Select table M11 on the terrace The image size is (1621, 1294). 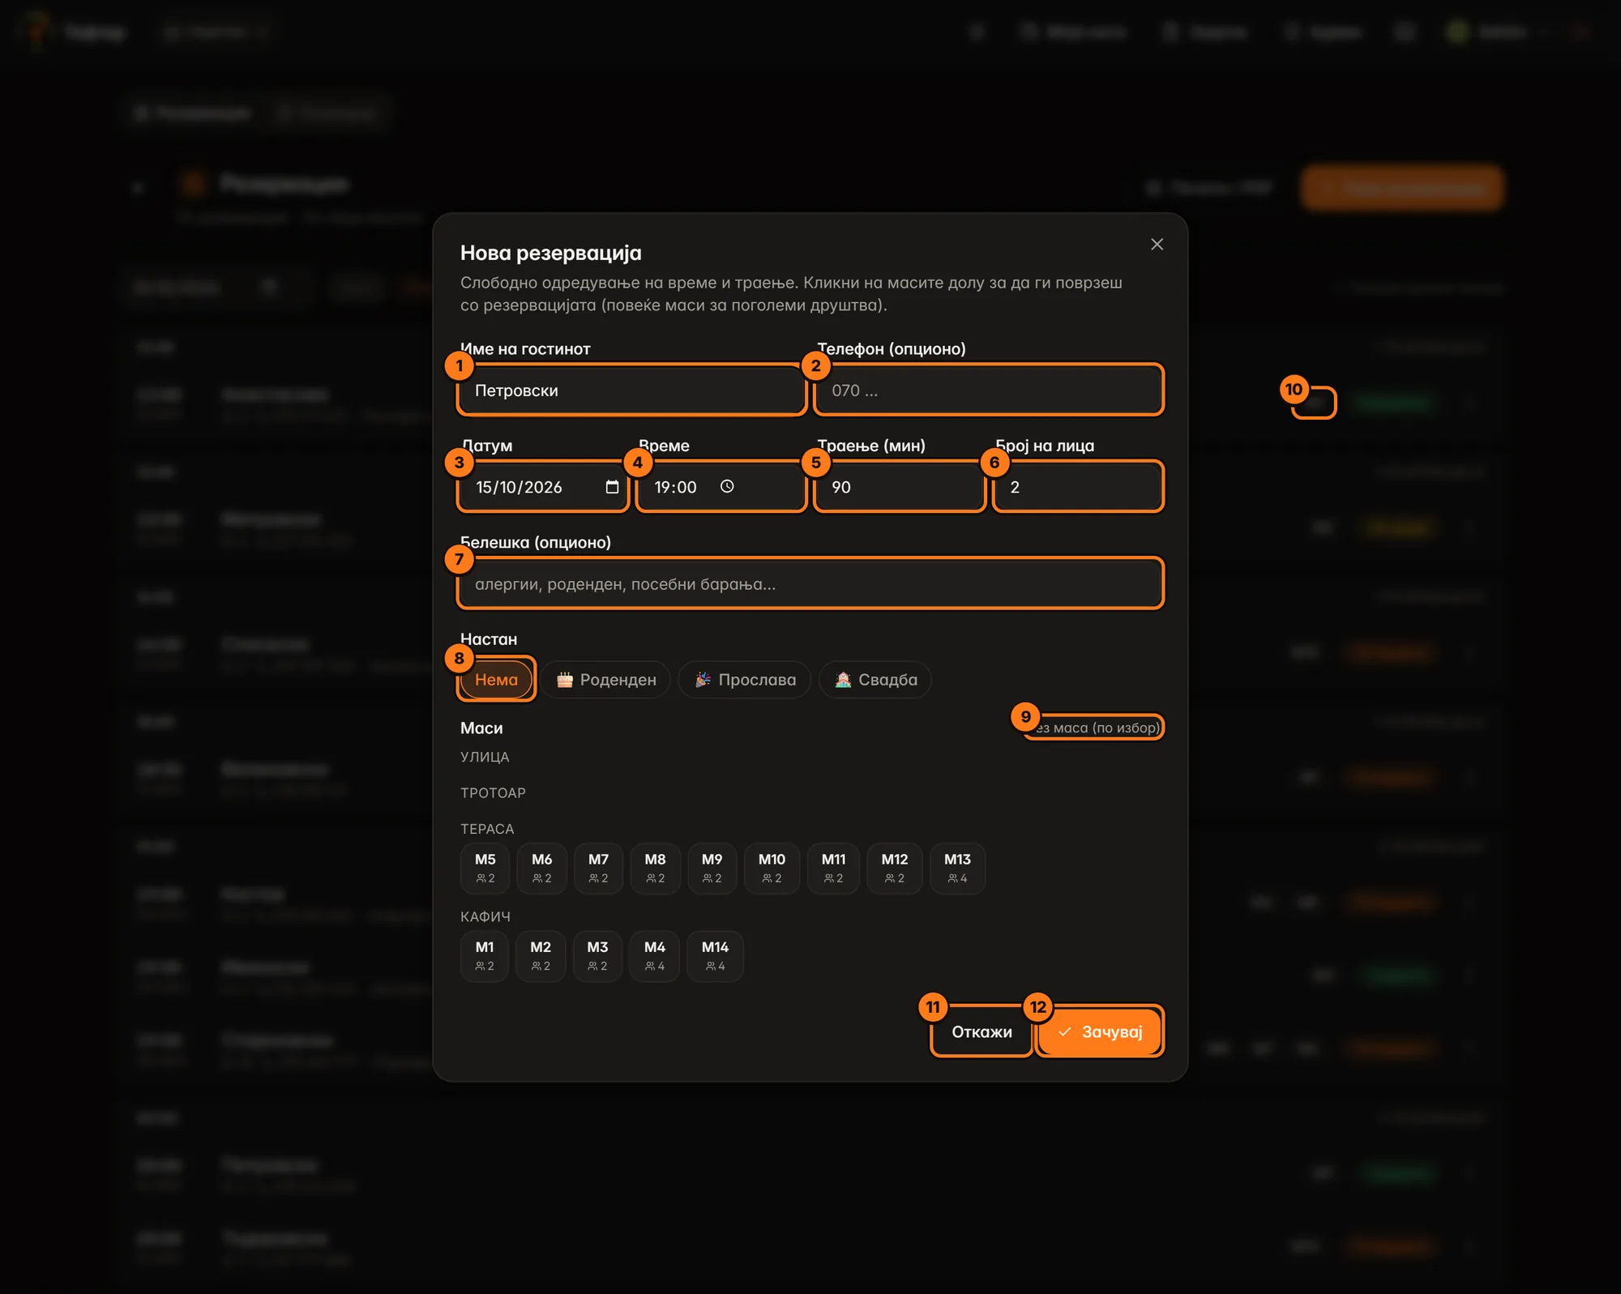[x=833, y=868]
